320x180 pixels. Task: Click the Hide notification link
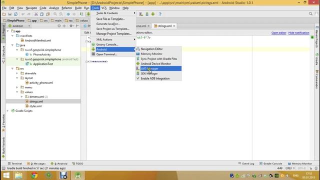tap(298, 33)
